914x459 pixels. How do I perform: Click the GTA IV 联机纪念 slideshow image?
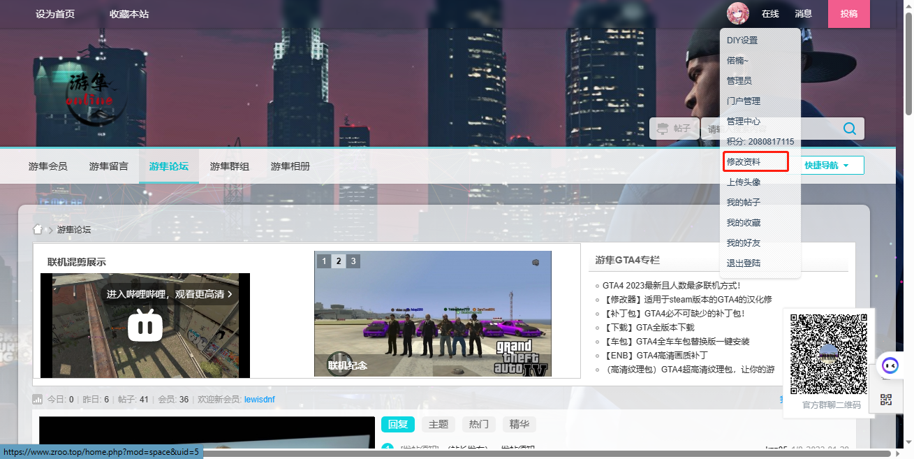point(433,314)
